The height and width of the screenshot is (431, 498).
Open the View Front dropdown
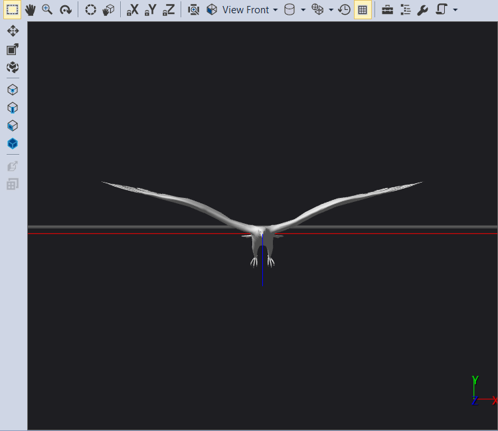(x=250, y=10)
